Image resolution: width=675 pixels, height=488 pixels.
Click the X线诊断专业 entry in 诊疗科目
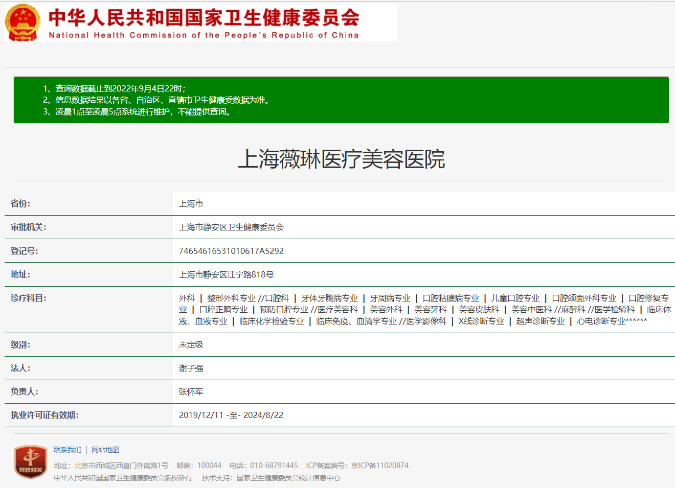coord(481,321)
